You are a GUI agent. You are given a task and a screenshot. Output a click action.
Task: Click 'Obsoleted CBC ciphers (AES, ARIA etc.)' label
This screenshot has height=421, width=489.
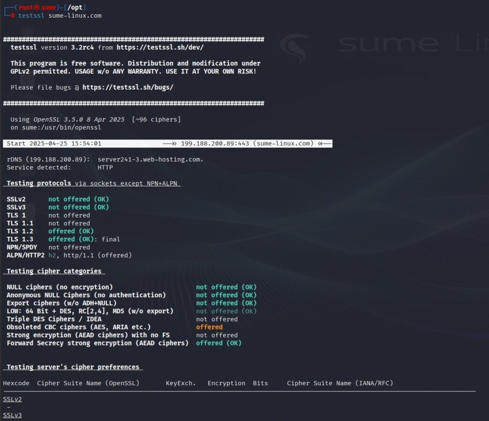point(79,327)
